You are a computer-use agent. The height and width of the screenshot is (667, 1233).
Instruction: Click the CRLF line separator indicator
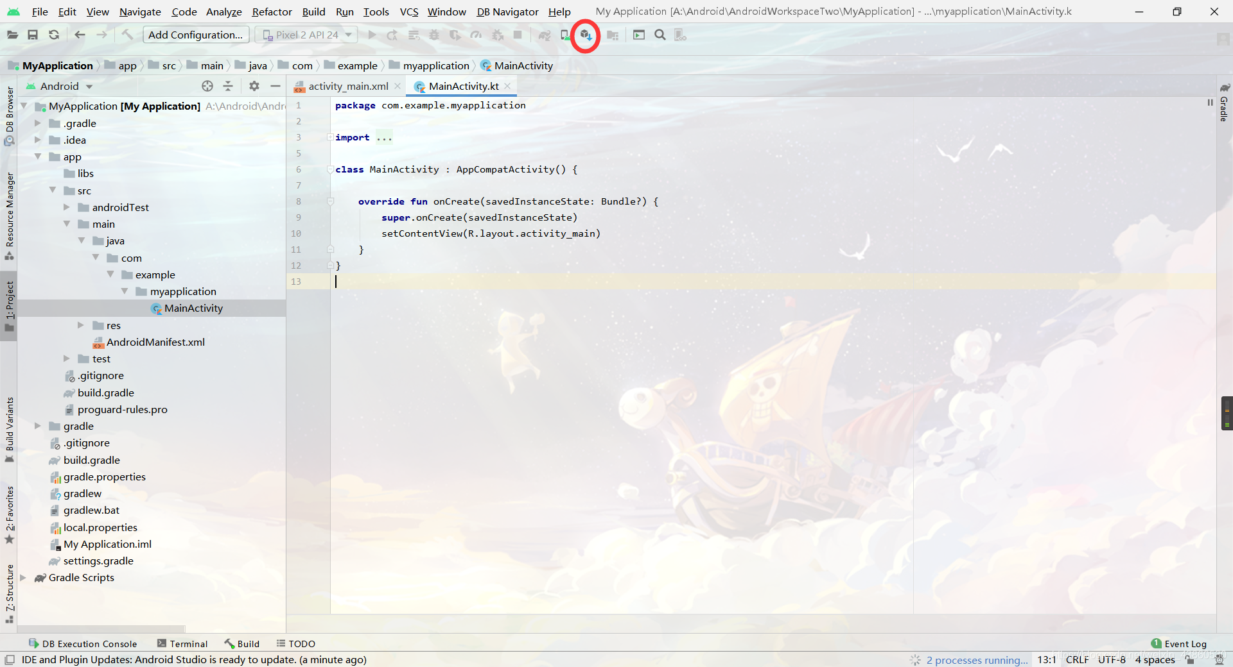pos(1077,659)
